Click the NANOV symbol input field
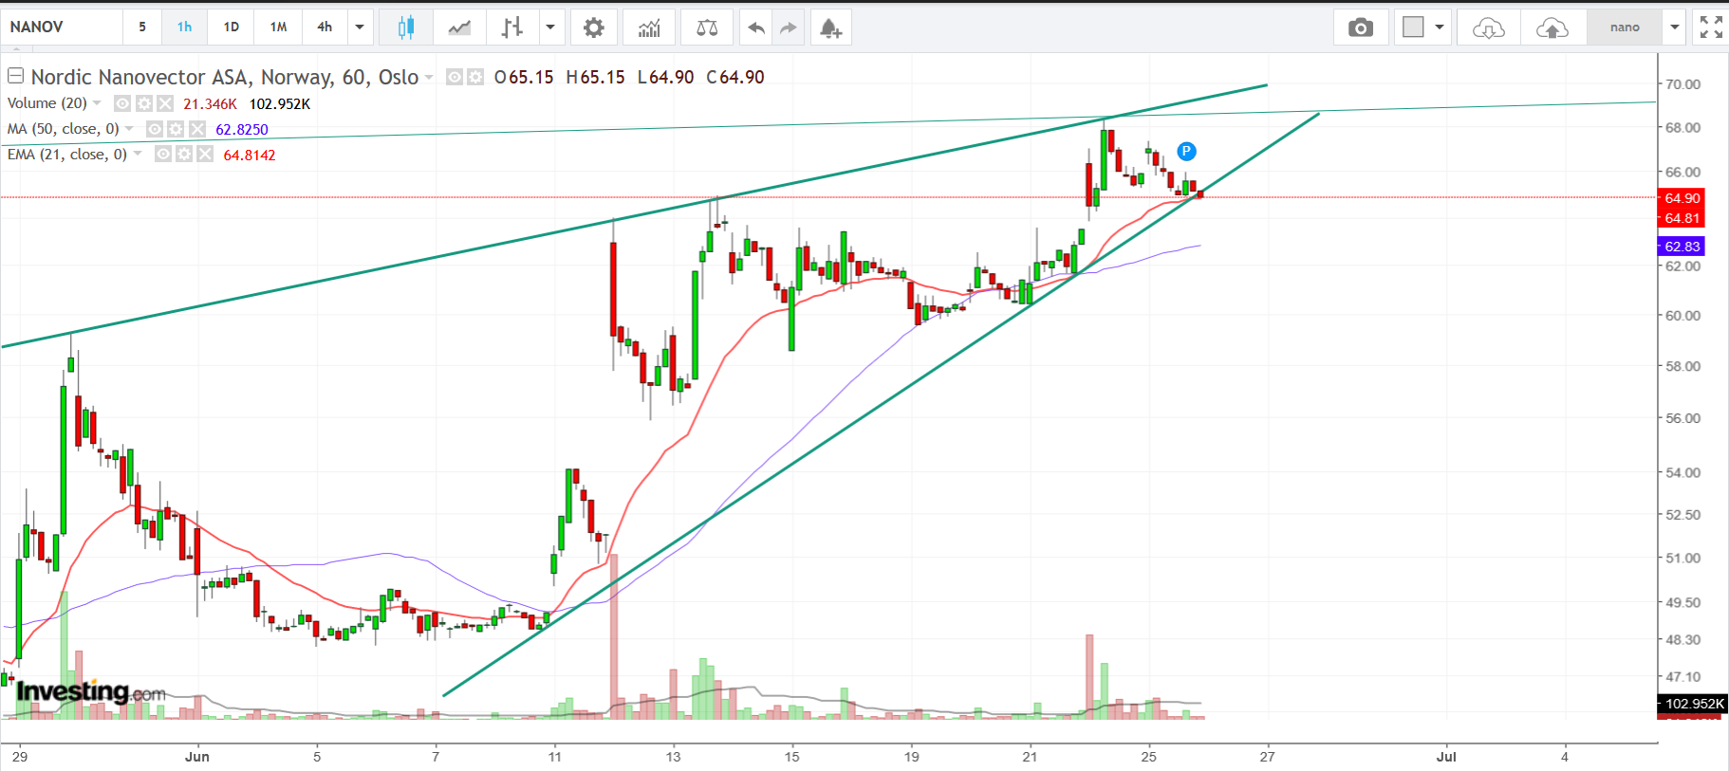Viewport: 1729px width, 771px height. click(x=63, y=28)
